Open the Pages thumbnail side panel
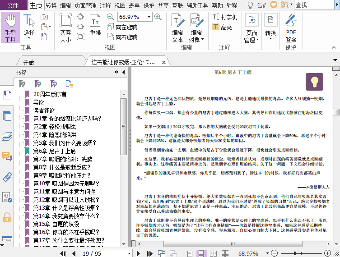 [x=7, y=116]
